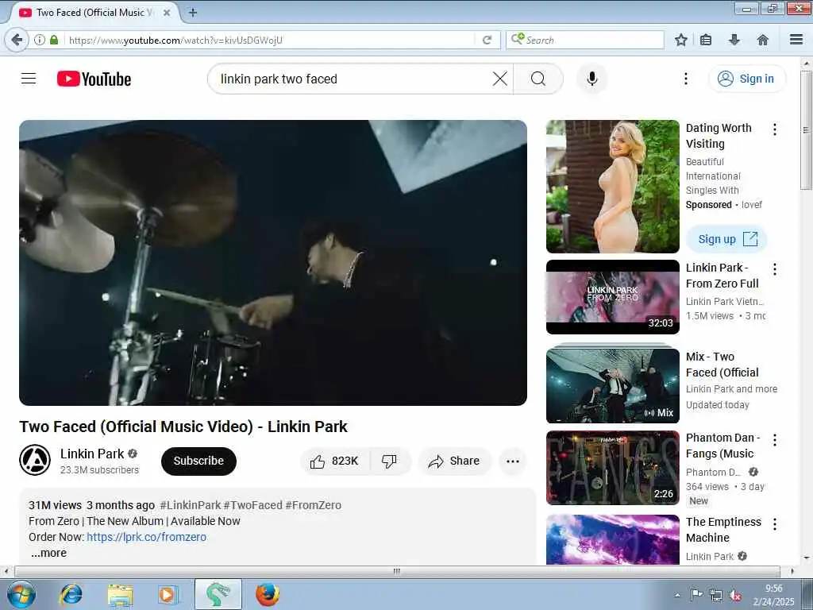Viewport: 813px width, 610px height.
Task: Click the Mix - Two Faced title text
Action: (x=722, y=365)
